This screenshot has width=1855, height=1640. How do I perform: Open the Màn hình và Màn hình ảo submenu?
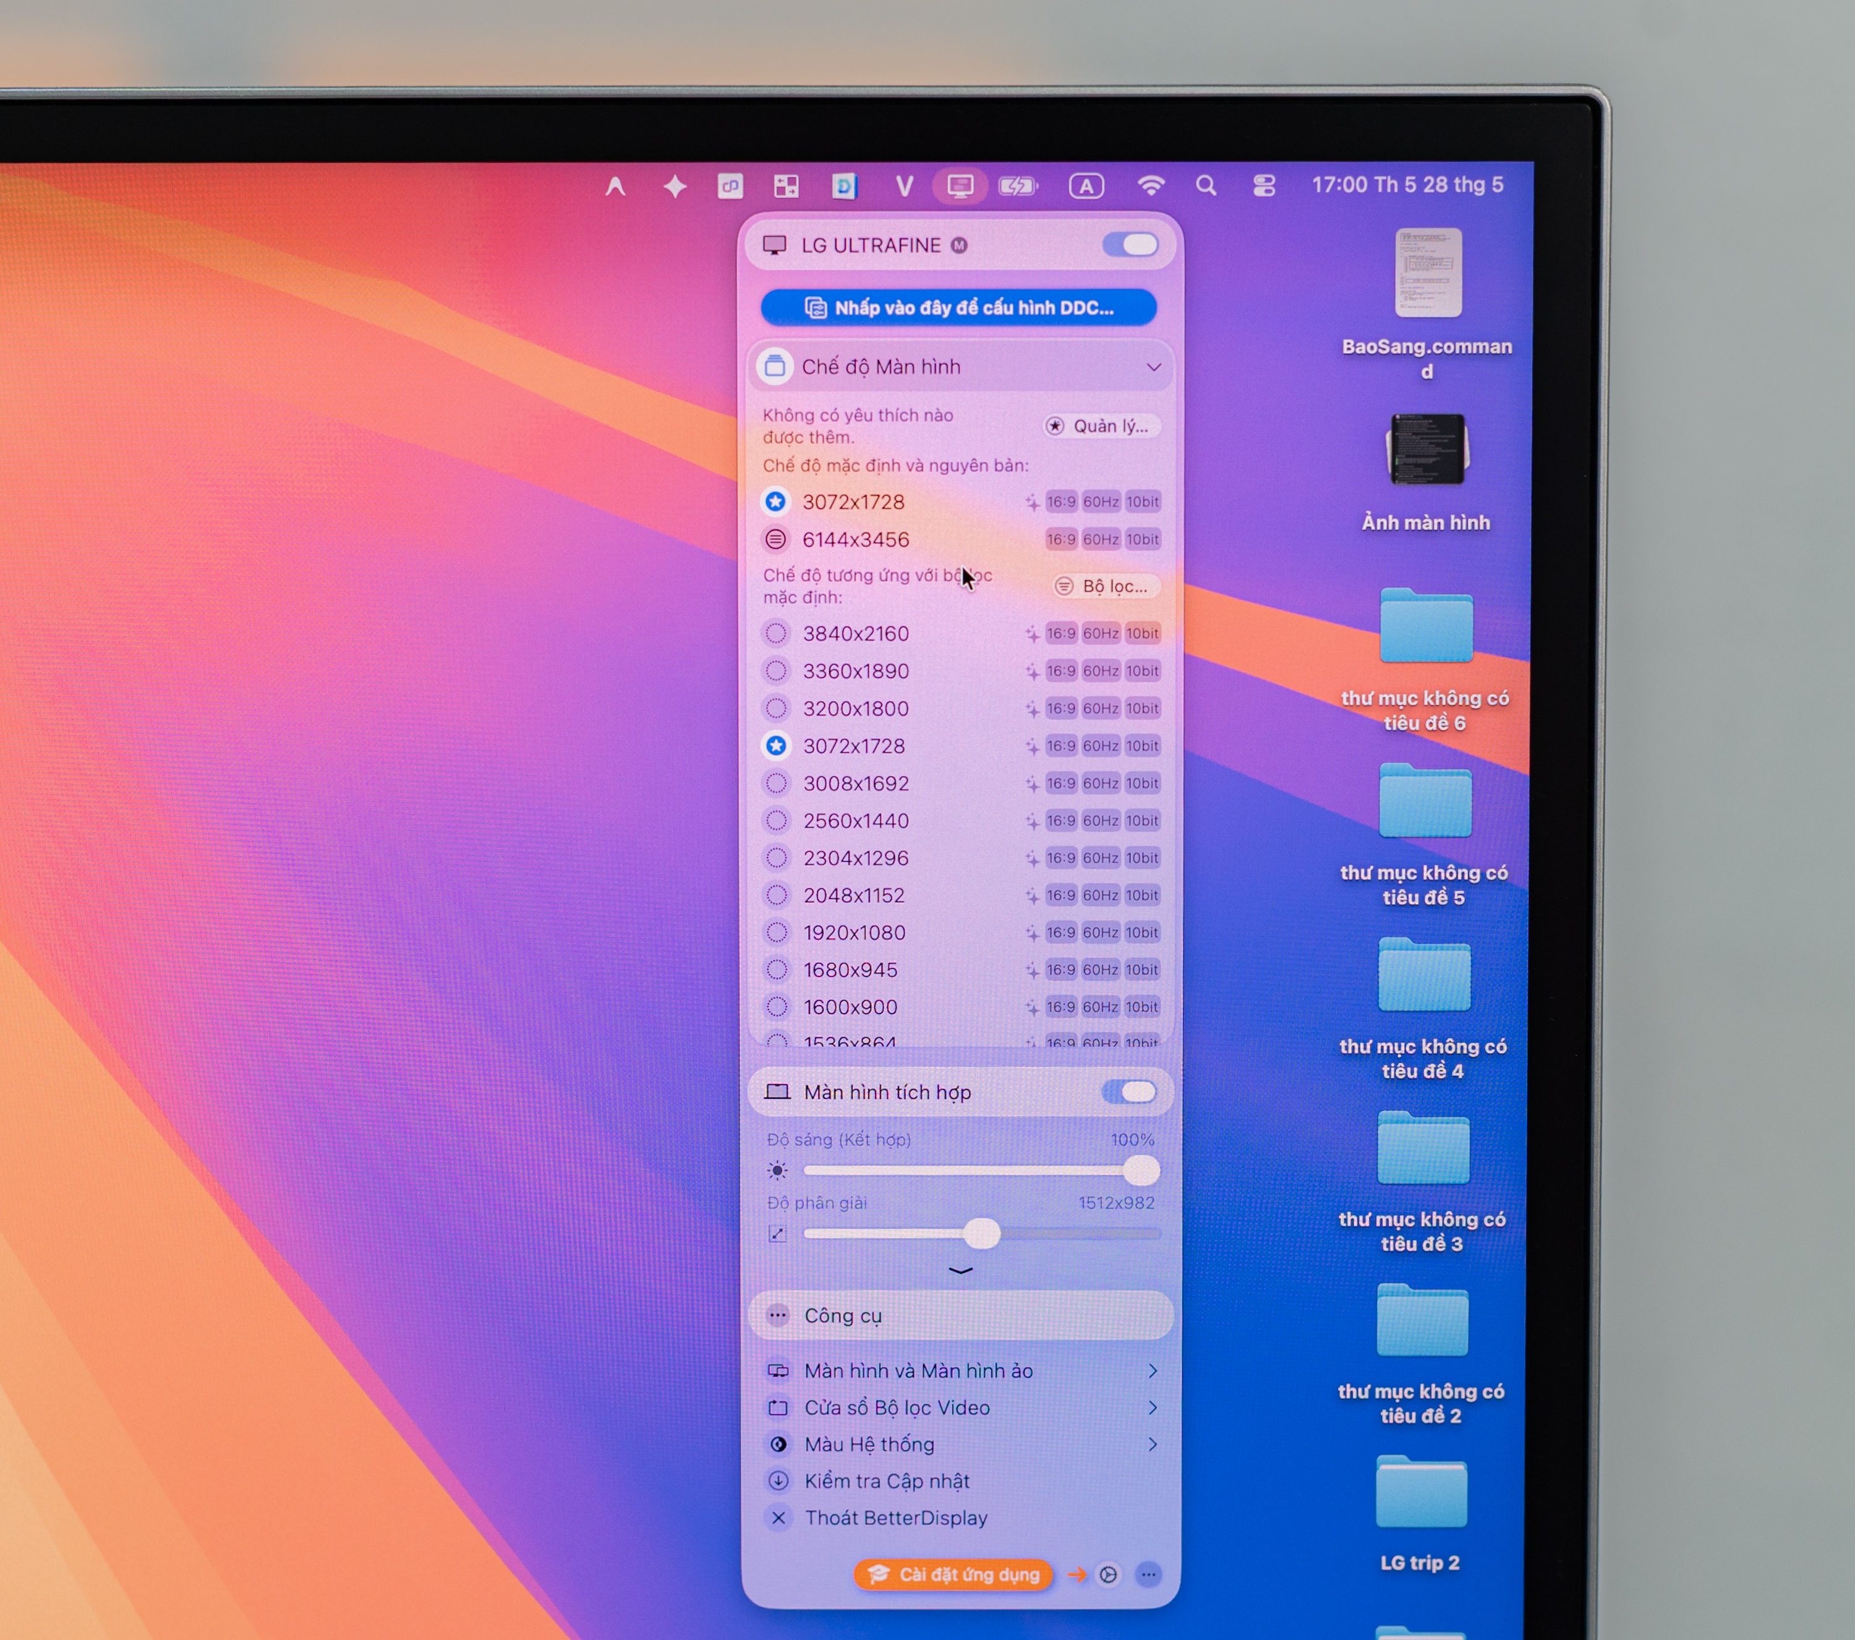(961, 1370)
